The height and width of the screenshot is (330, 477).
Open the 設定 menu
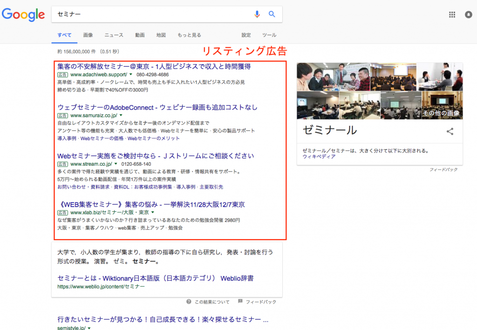point(246,35)
